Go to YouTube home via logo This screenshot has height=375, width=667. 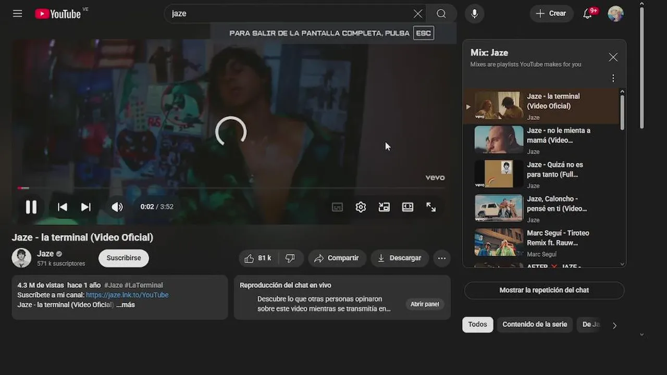(x=58, y=14)
